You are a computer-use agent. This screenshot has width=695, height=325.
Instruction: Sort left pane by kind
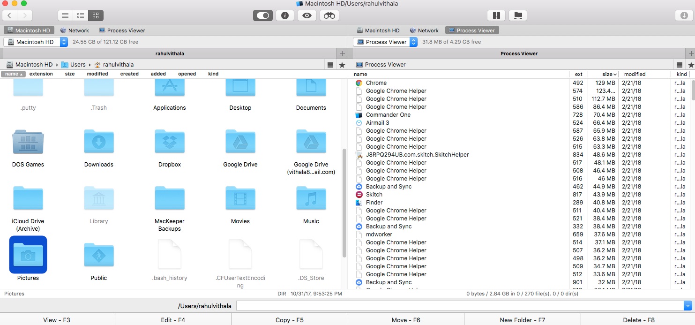click(x=213, y=74)
